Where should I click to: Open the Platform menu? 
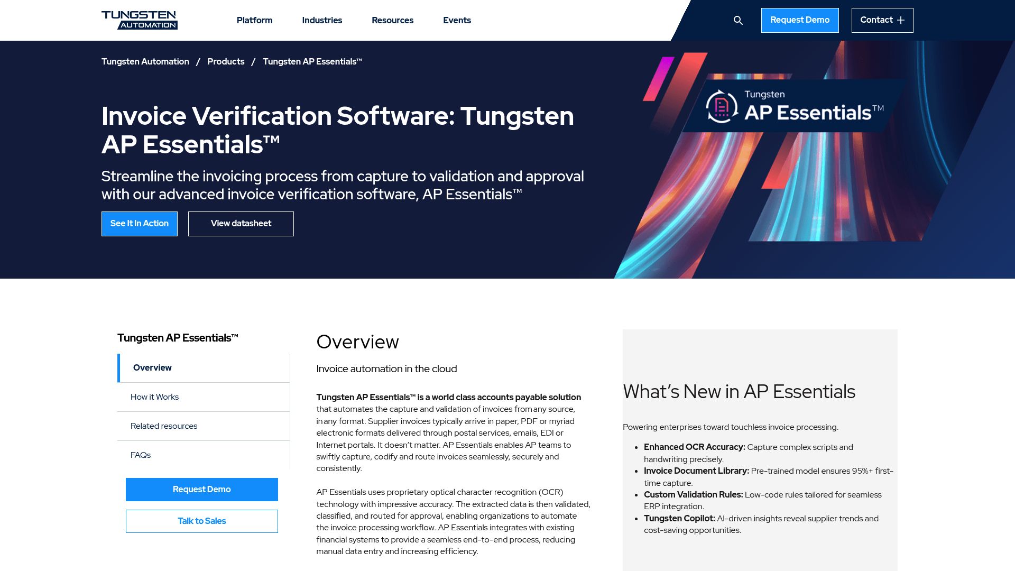point(254,20)
